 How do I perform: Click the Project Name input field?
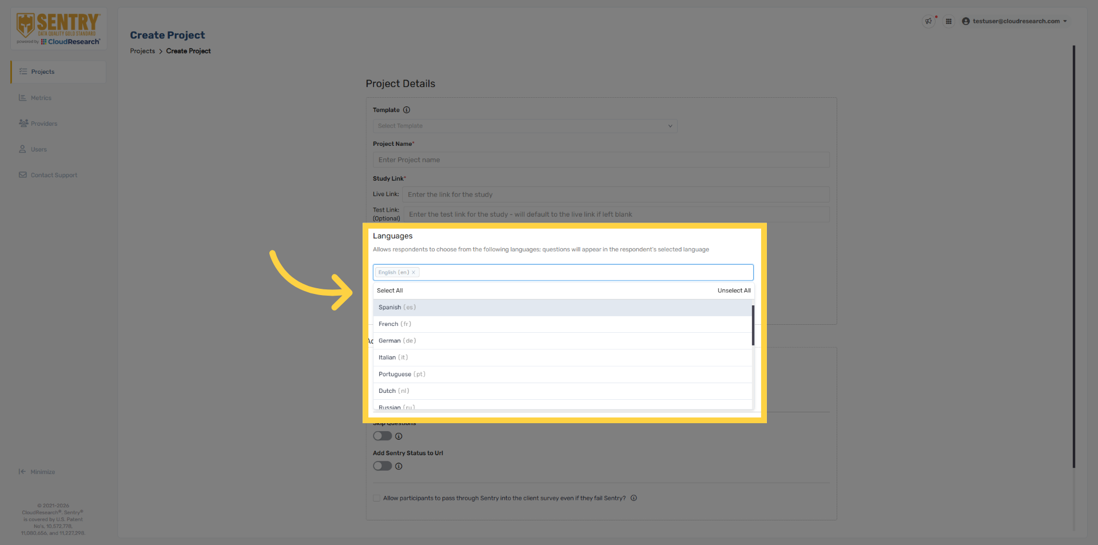coord(600,160)
